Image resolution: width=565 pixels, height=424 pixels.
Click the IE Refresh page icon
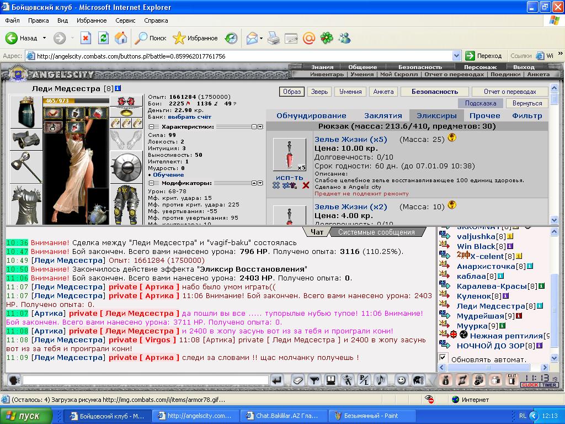point(103,38)
